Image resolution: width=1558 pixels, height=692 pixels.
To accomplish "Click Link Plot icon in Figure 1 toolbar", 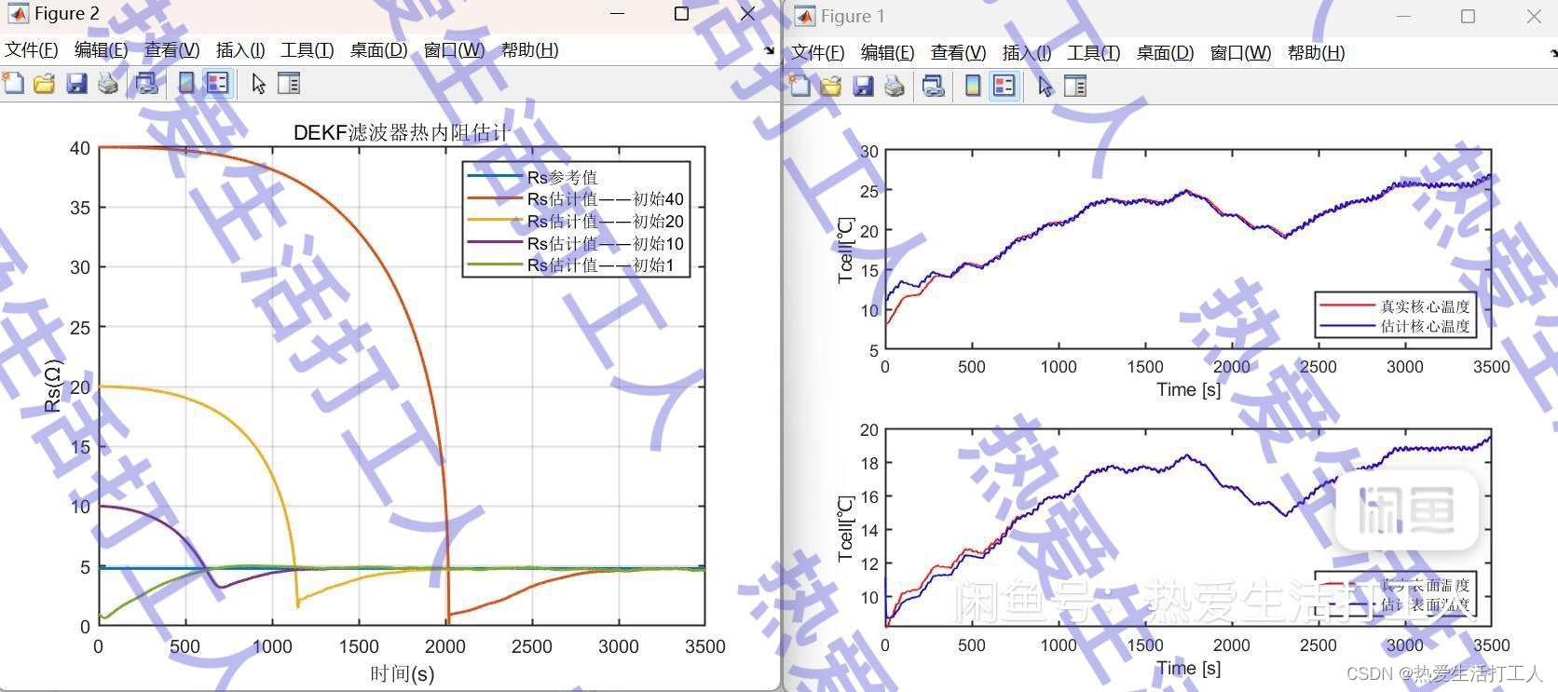I will pyautogui.click(x=933, y=87).
